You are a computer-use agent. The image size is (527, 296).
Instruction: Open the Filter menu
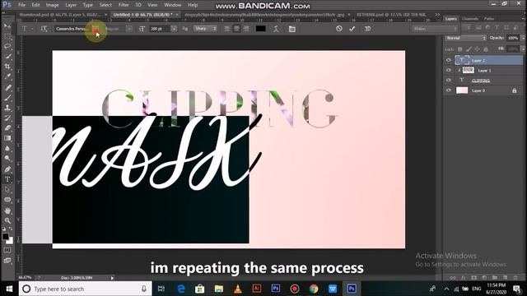tap(124, 5)
